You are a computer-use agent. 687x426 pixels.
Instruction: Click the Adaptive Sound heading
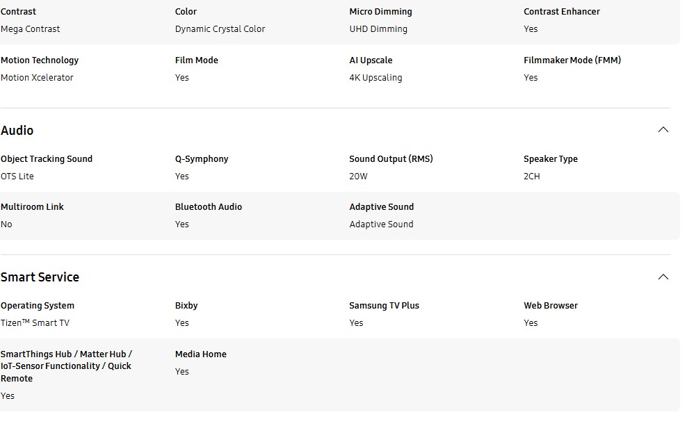(x=381, y=206)
